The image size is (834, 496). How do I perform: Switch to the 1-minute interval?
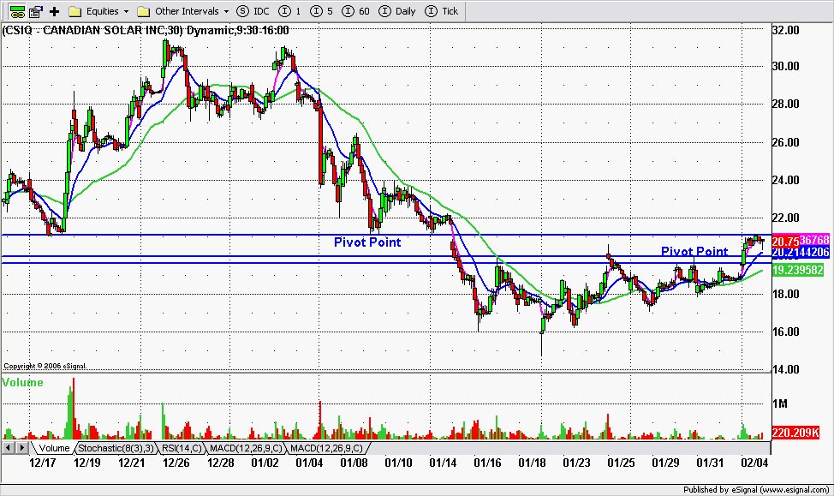[x=290, y=11]
